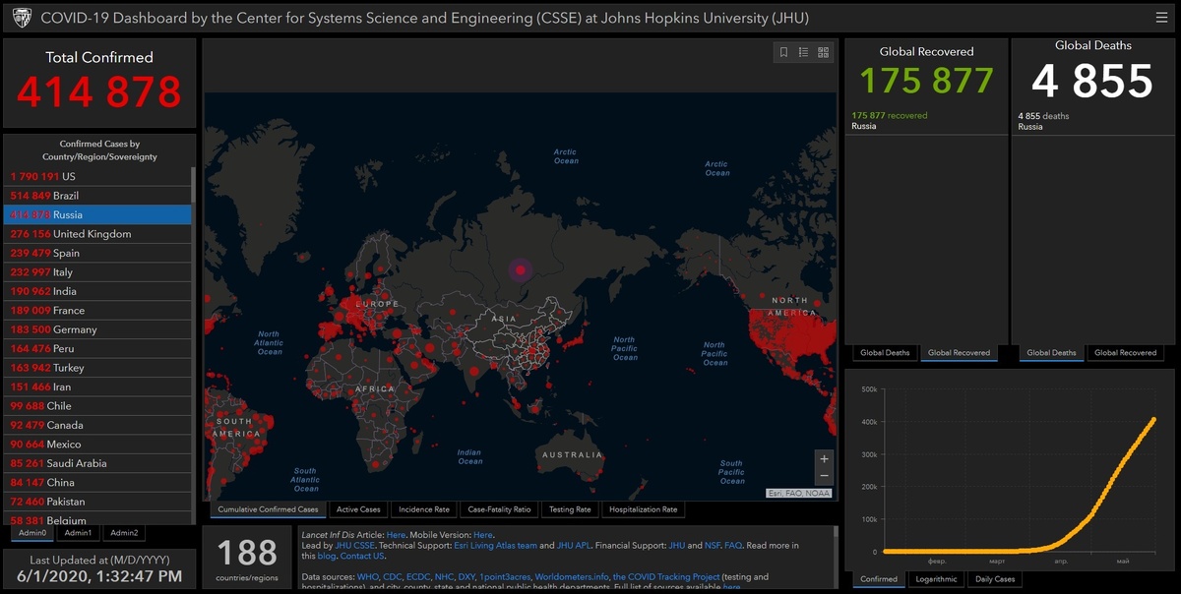Zoom in the map with the plus button

pos(824,458)
